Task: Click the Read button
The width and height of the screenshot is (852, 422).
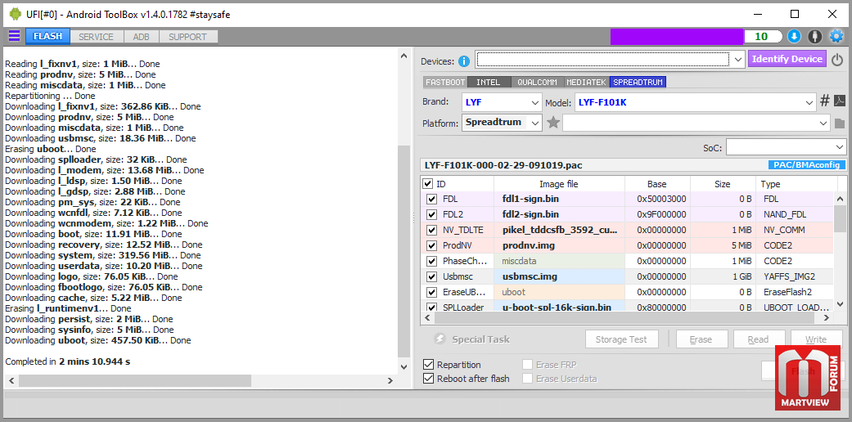Action: pos(759,339)
